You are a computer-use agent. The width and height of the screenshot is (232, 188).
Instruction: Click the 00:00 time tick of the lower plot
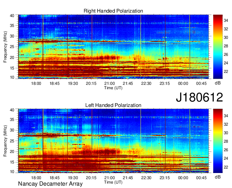coord(183,178)
